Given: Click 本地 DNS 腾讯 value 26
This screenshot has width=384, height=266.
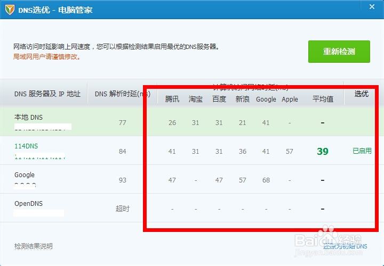Looking at the screenshot, I should click(172, 122).
